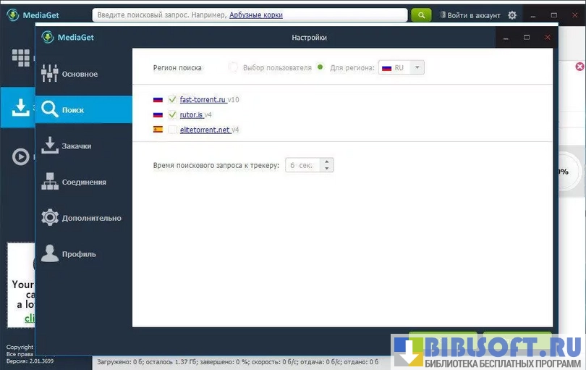The image size is (586, 370).
Task: Click the Арбузные корки example link
Action: [x=256, y=15]
